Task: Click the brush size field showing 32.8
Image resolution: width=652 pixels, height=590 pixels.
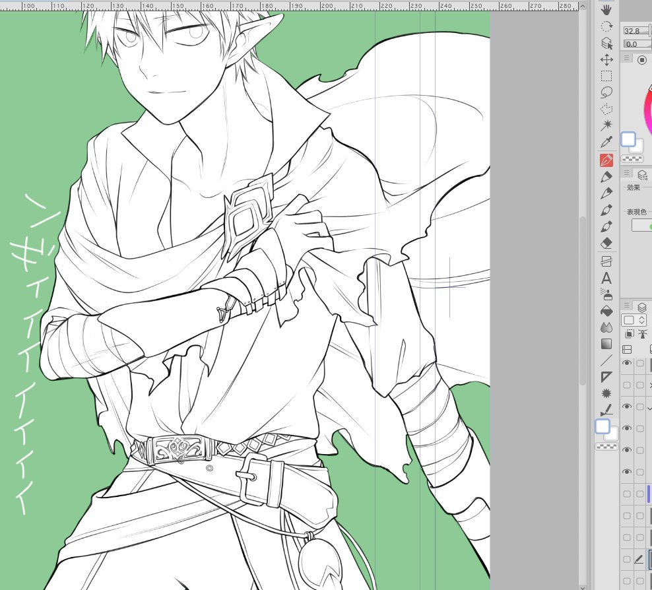Action: (x=637, y=31)
